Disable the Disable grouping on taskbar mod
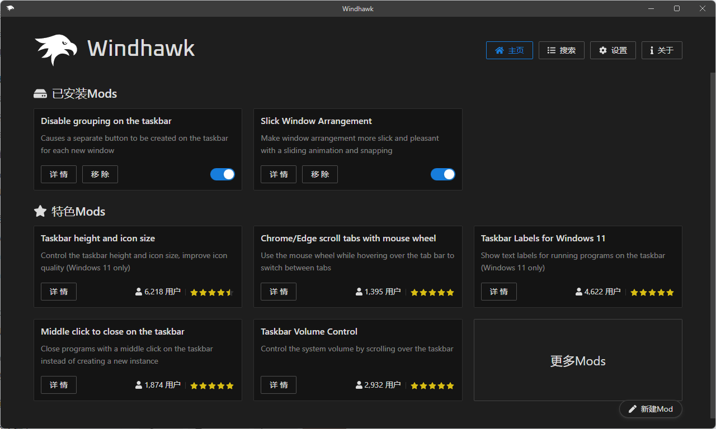This screenshot has height=429, width=716. click(223, 174)
